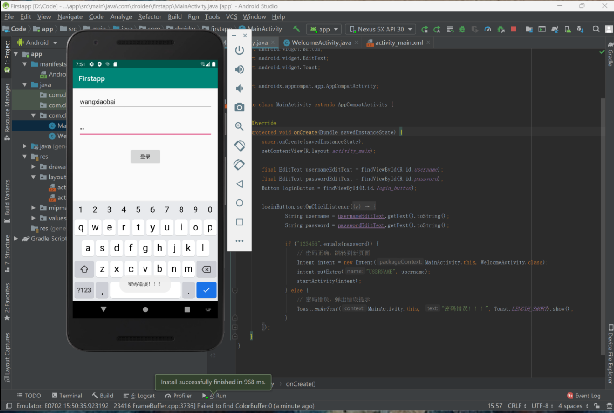The height and width of the screenshot is (413, 614).
Task: Click the Apply Code Changes icon
Action: tap(450, 29)
